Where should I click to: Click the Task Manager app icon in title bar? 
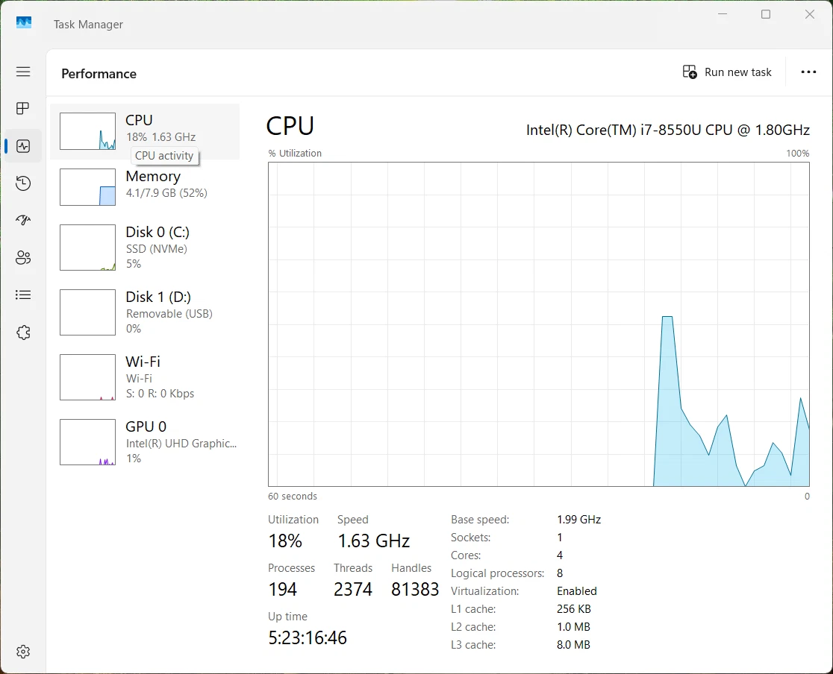tap(24, 23)
